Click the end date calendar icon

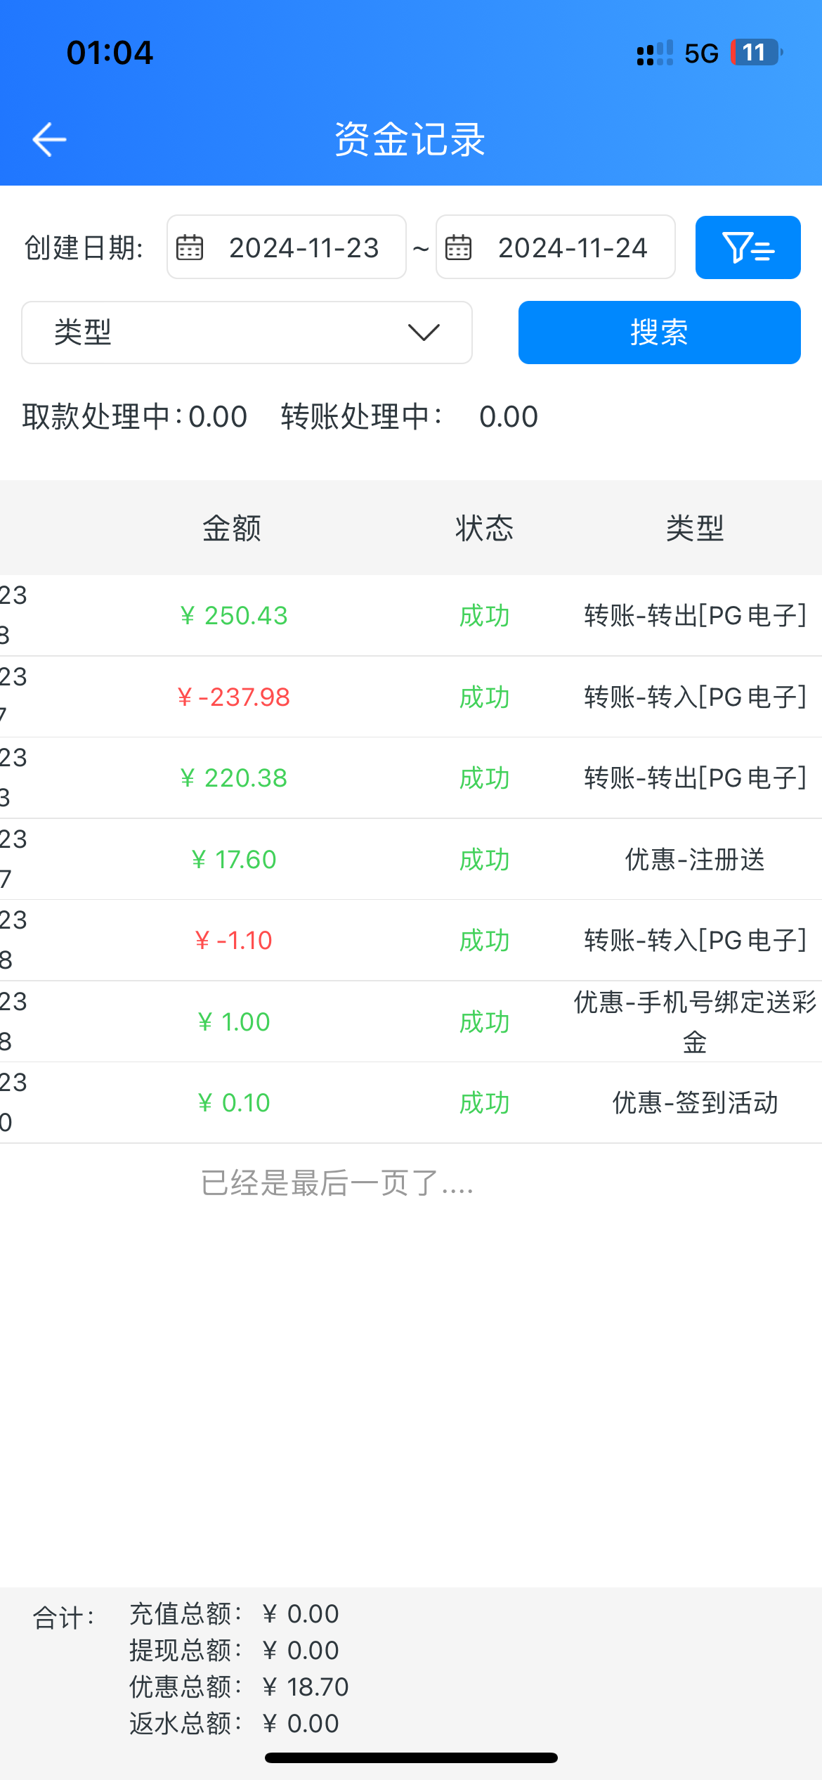459,247
